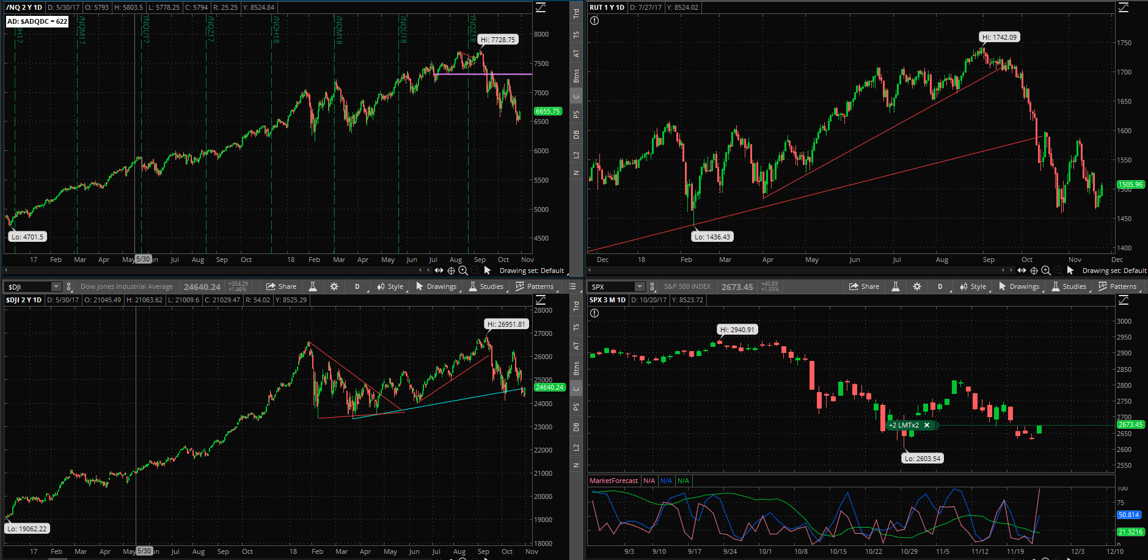Viewport: 1148px width, 560px height.
Task: Click the symbol link icon next to SPX
Action: (x=653, y=286)
